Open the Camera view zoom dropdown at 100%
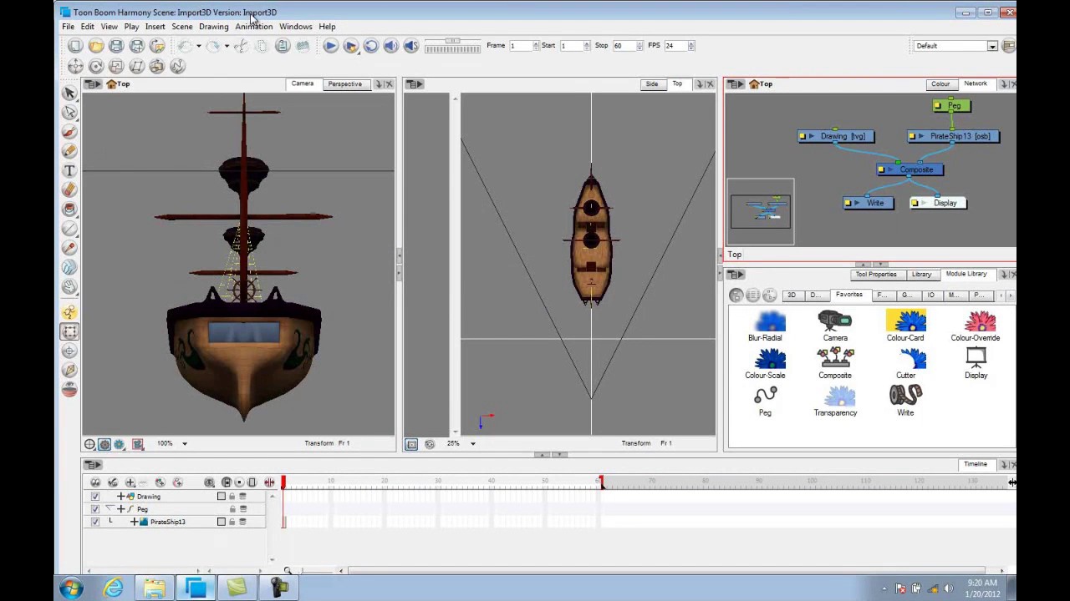 tap(185, 444)
